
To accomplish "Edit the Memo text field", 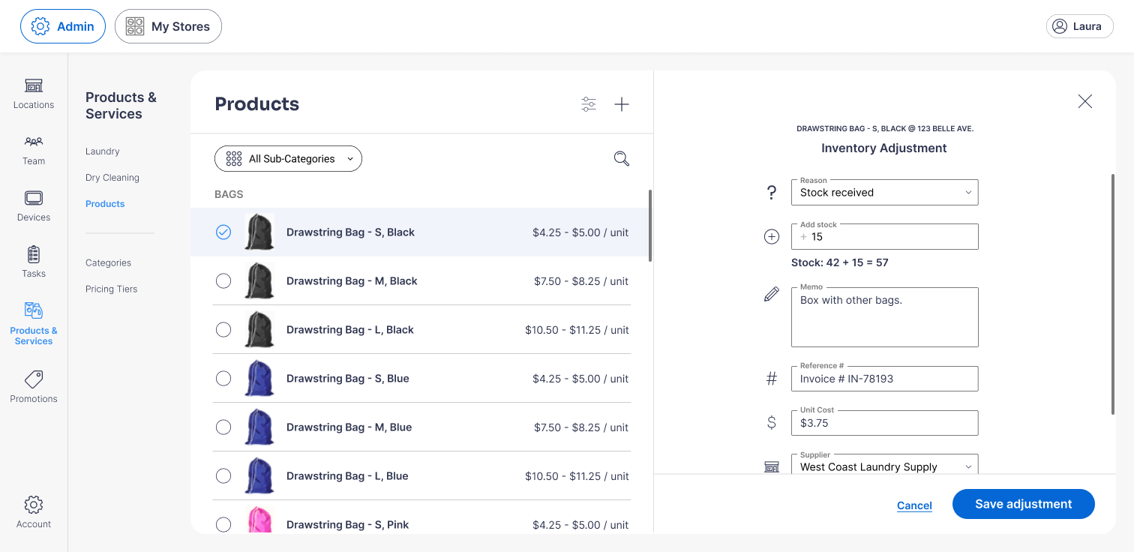I will tap(884, 315).
